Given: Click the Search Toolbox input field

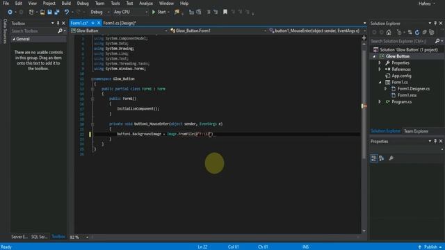Looking at the screenshot, I should tap(33, 31).
